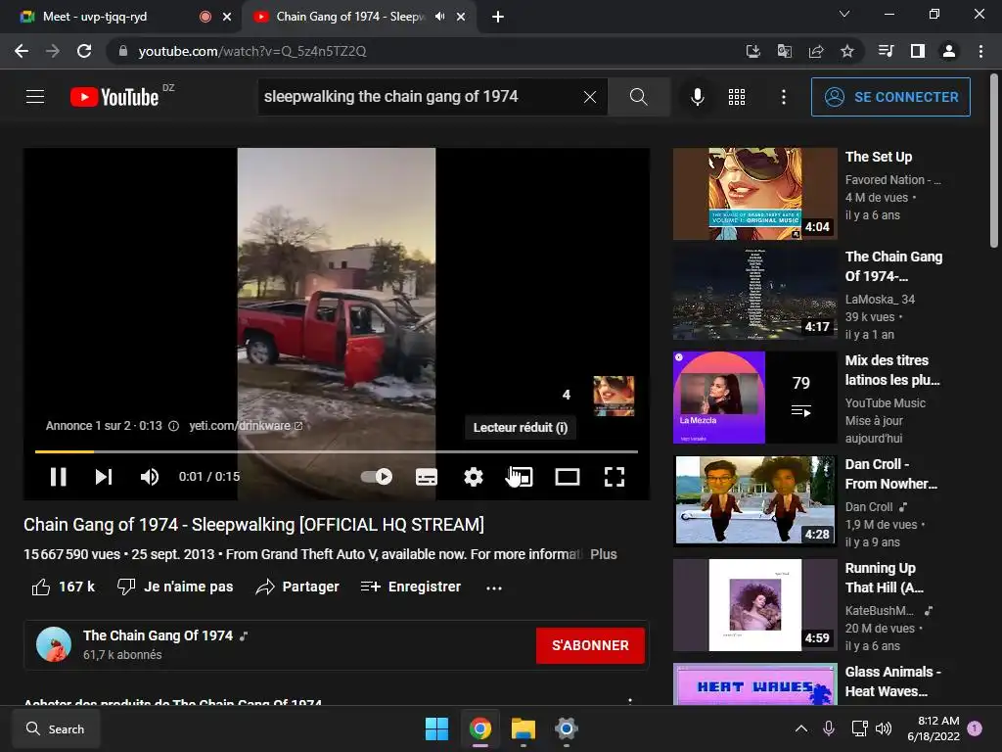Click the taskbar Search box
The height and width of the screenshot is (752, 1002).
pos(56,728)
